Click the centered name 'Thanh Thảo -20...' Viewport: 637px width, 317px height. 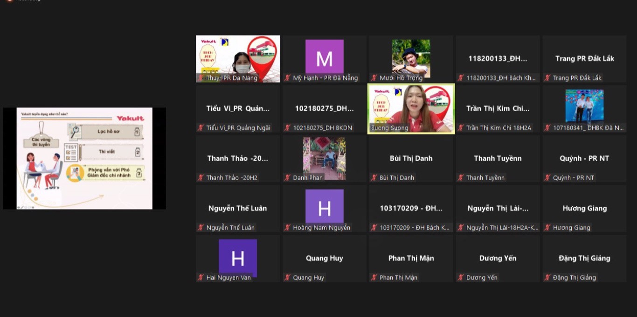click(238, 158)
